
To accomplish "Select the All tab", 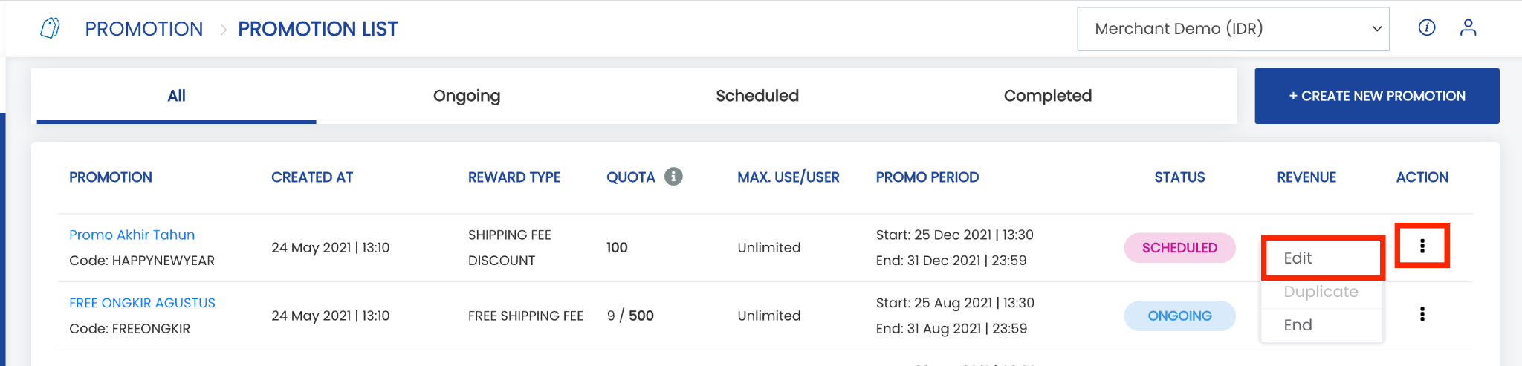I will pyautogui.click(x=176, y=96).
